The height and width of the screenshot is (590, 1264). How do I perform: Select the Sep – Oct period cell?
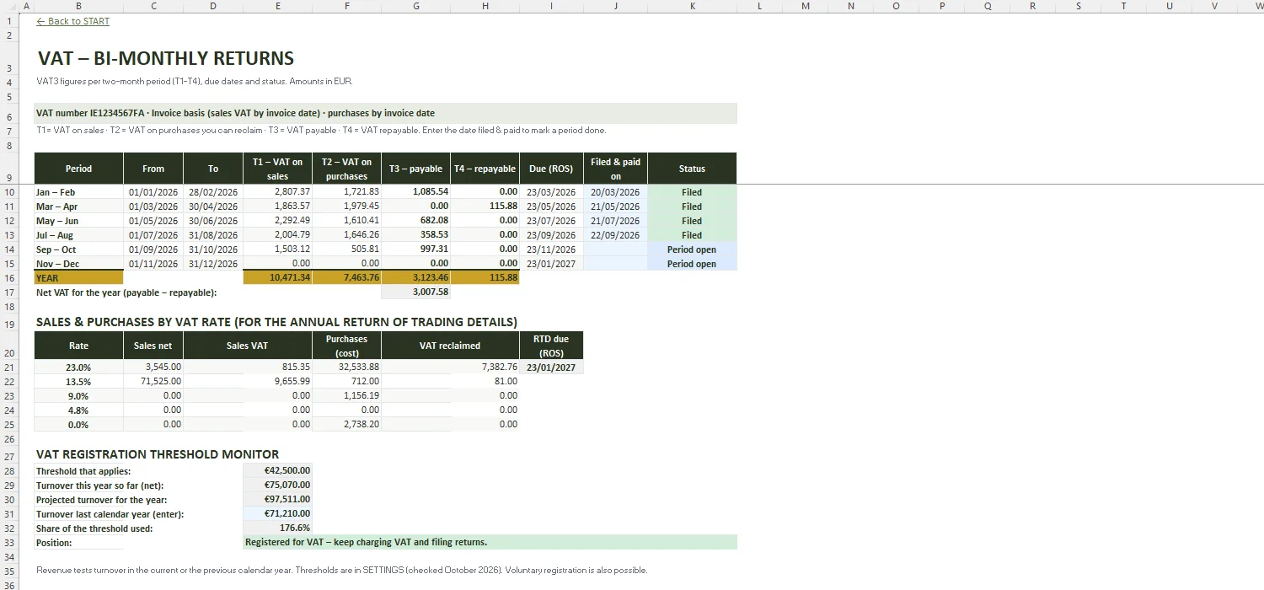pos(78,249)
